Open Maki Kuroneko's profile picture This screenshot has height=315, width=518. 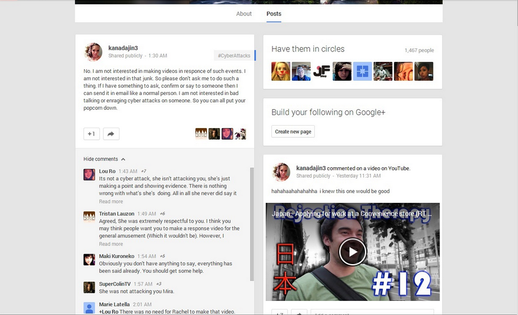point(89,259)
